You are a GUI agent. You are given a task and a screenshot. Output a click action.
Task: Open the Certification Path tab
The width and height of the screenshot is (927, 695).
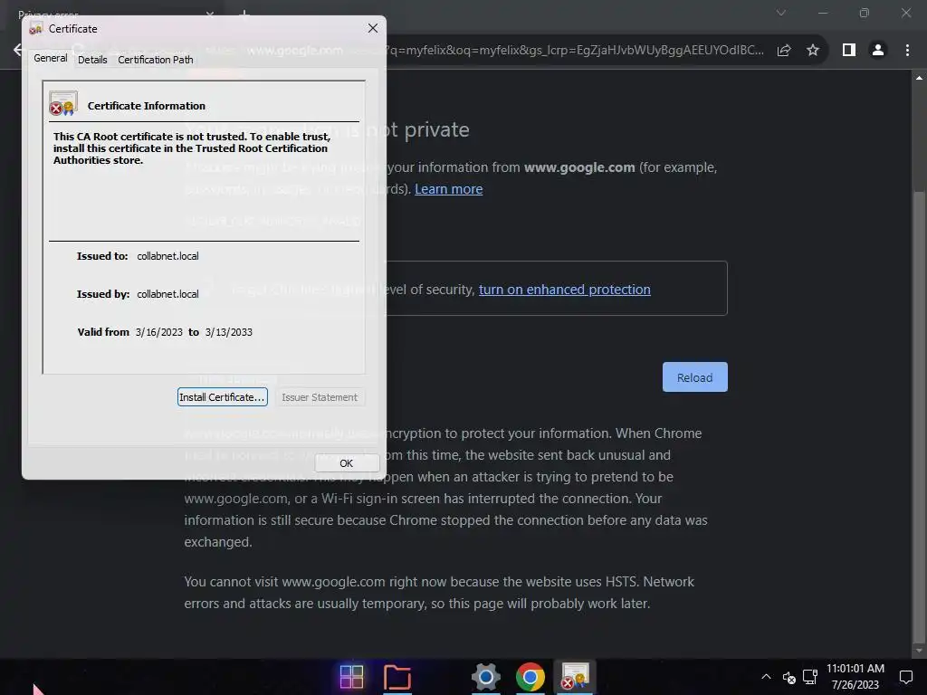(x=156, y=60)
